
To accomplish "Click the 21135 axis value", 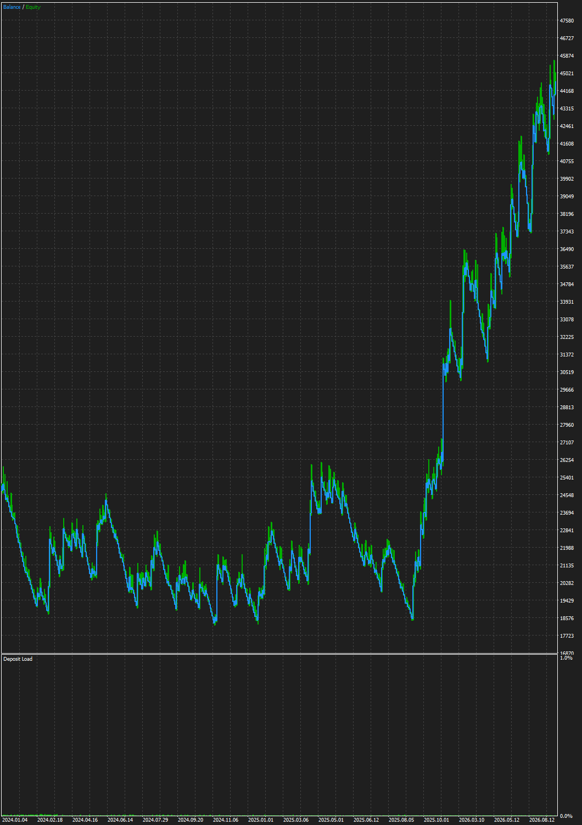I will coord(567,566).
